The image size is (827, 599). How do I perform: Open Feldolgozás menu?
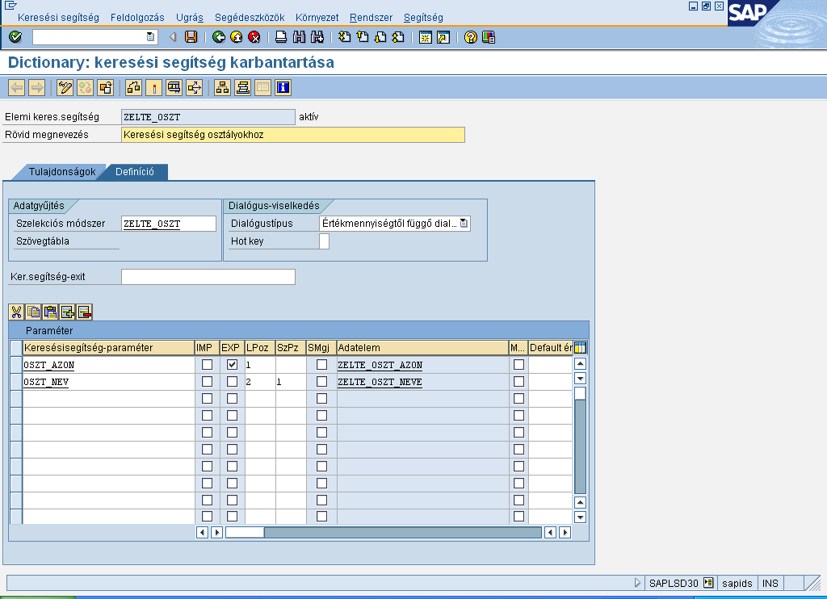[137, 18]
